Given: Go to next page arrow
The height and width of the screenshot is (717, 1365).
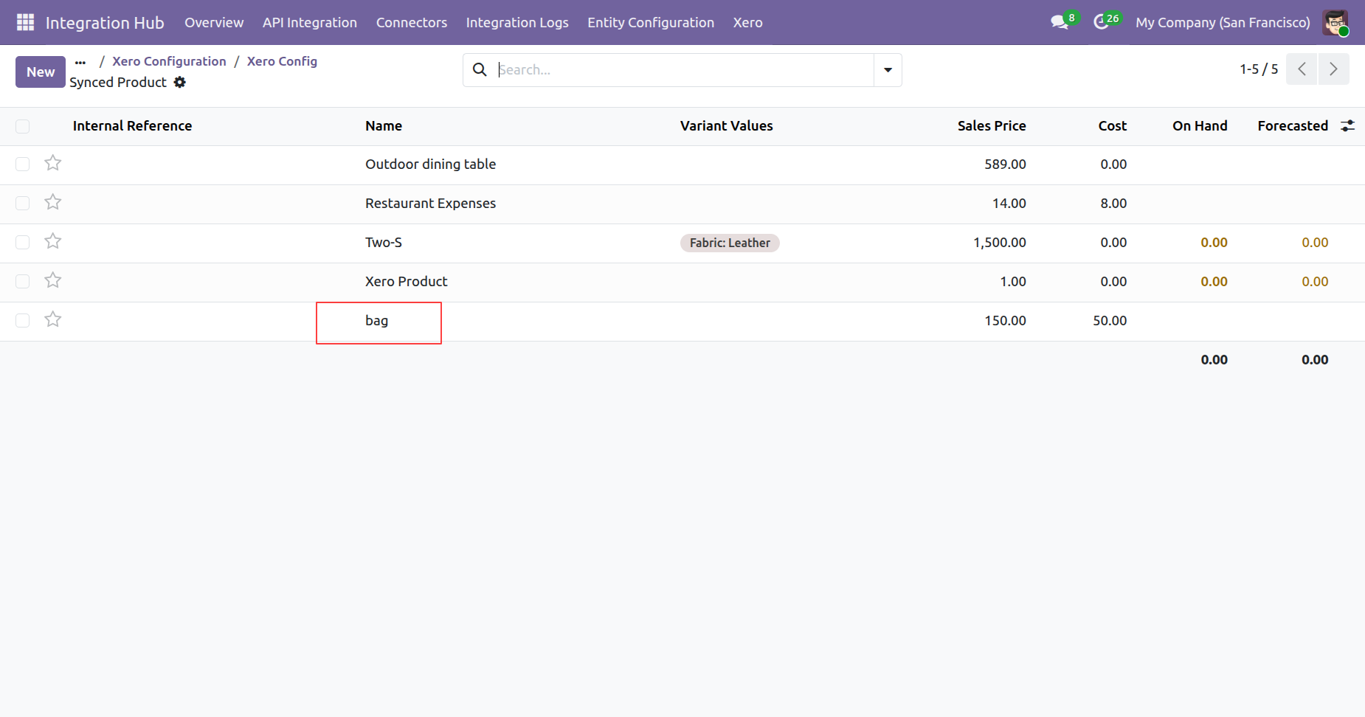Looking at the screenshot, I should (x=1333, y=69).
